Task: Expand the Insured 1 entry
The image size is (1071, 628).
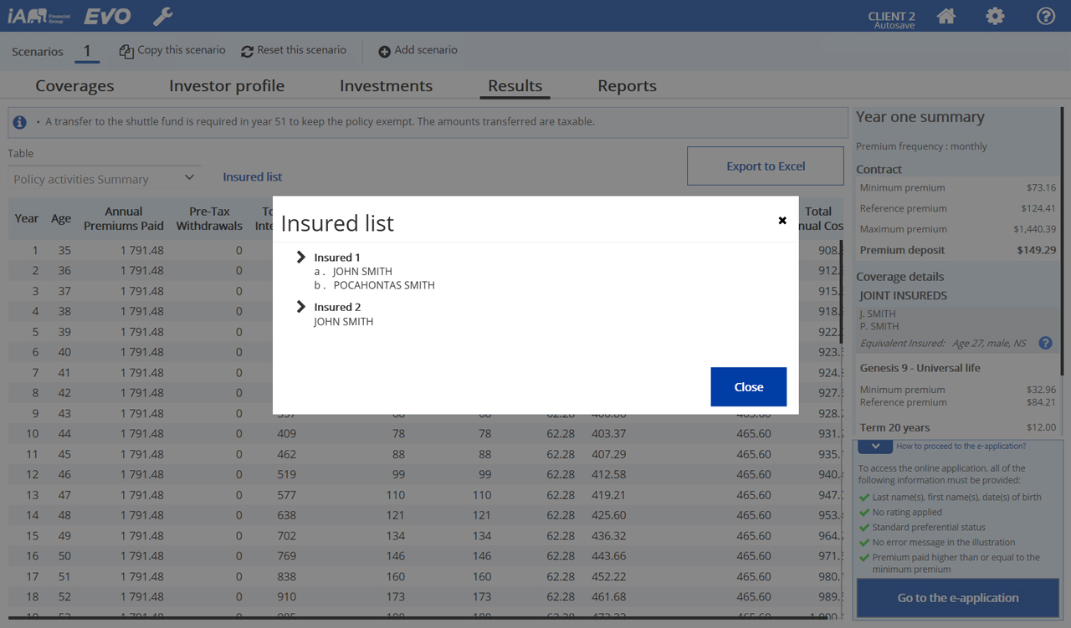Action: [x=301, y=257]
